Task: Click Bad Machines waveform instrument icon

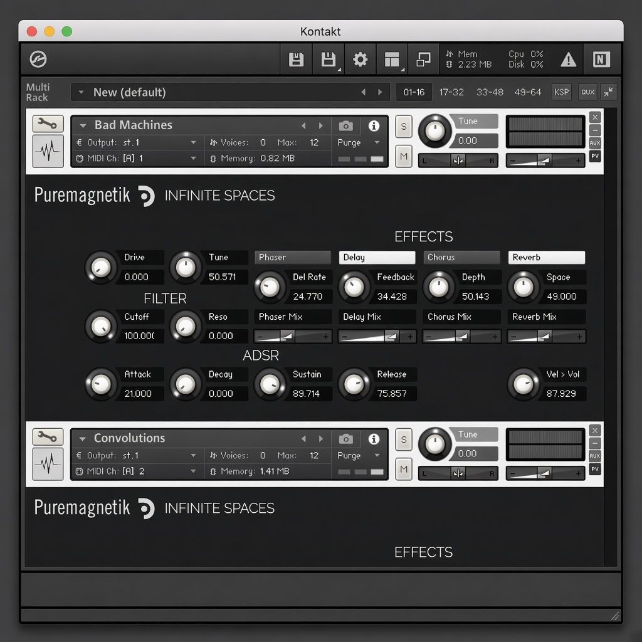Action: point(48,151)
